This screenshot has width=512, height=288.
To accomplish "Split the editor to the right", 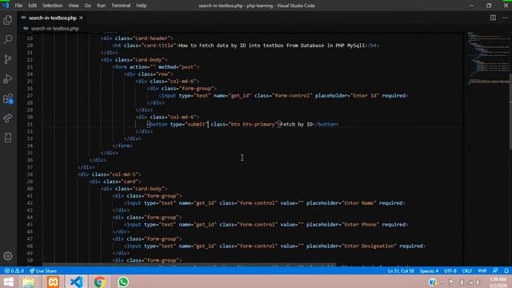I will coord(493,18).
